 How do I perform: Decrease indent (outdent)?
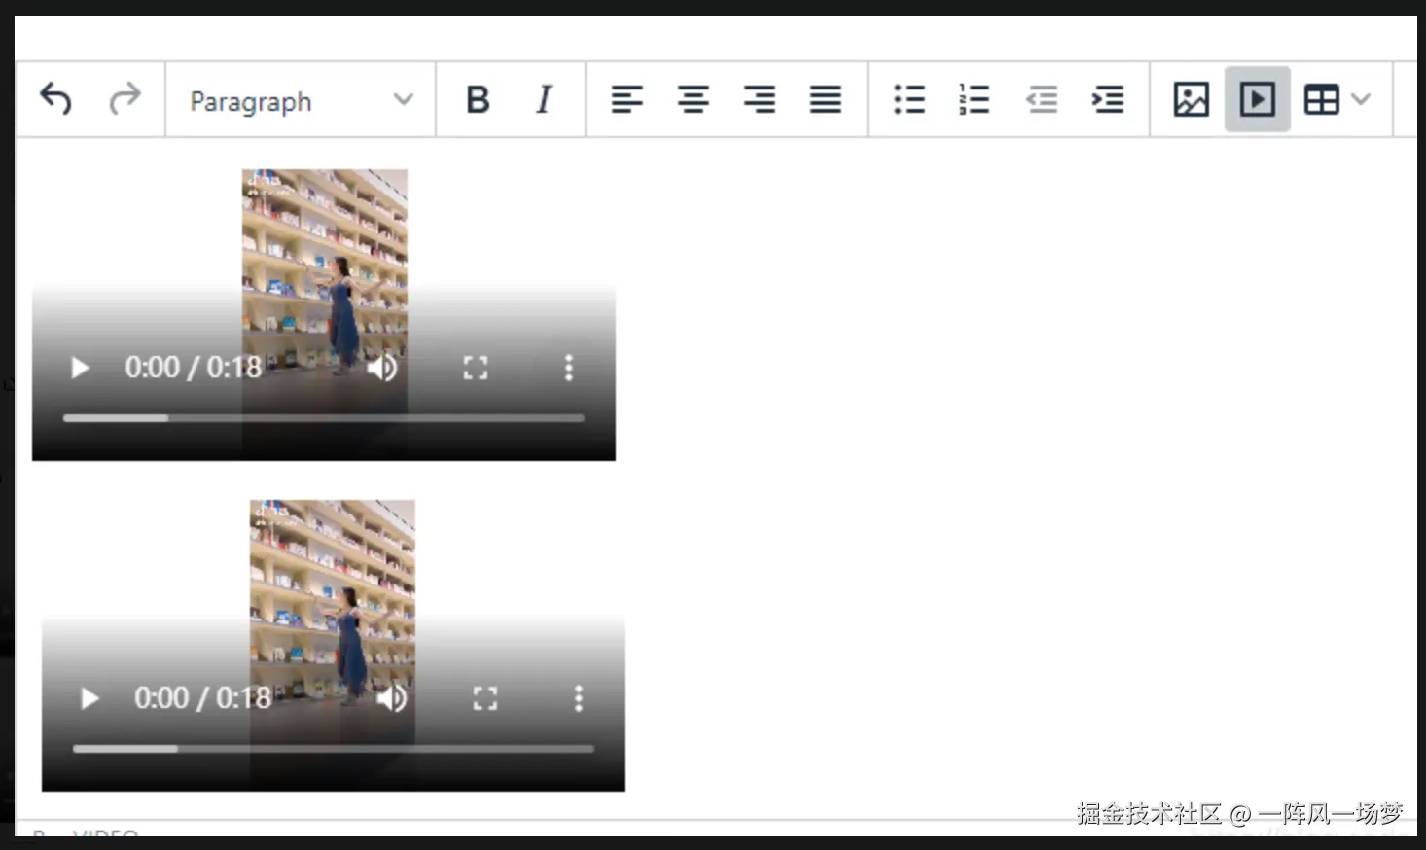coord(1042,99)
